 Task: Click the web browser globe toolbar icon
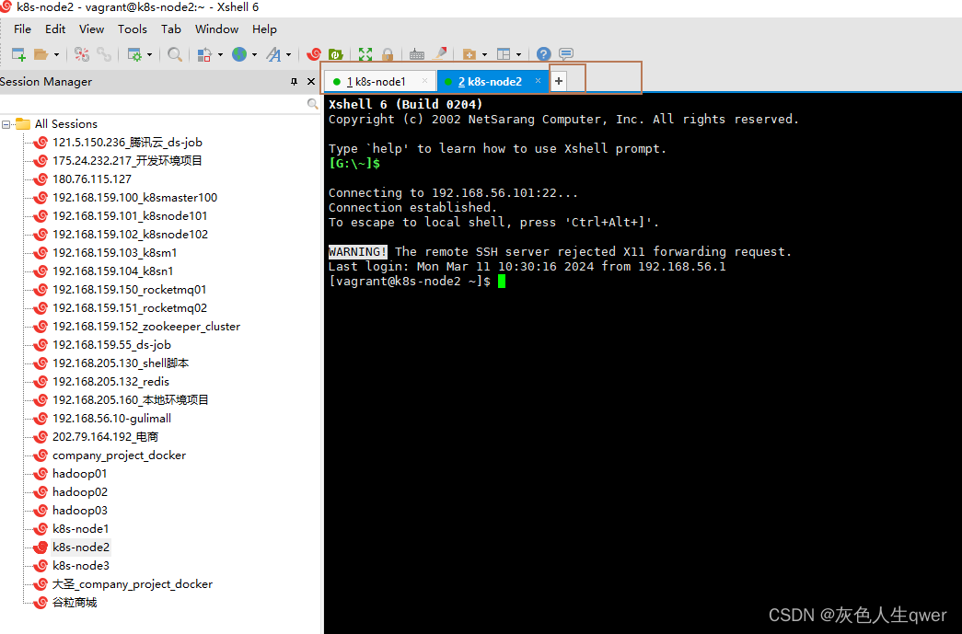(242, 54)
